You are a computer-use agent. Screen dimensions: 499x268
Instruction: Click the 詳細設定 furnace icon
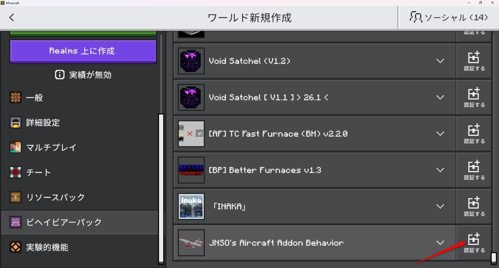16,123
